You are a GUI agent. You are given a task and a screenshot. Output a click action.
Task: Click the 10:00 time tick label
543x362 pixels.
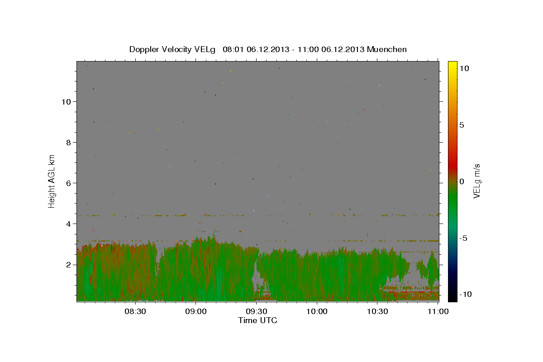[317, 311]
